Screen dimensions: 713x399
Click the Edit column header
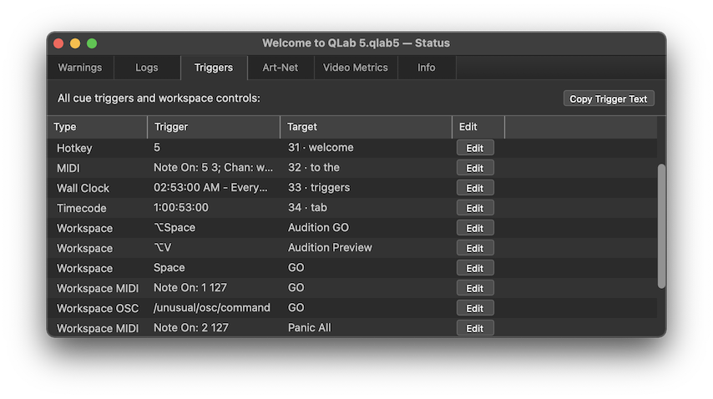click(478, 127)
